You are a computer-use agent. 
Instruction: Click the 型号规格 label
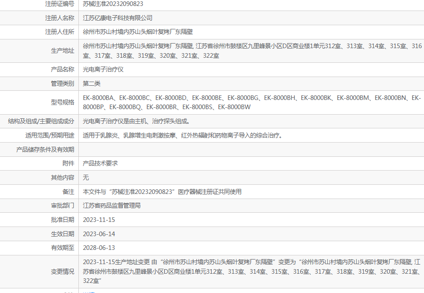(x=62, y=102)
